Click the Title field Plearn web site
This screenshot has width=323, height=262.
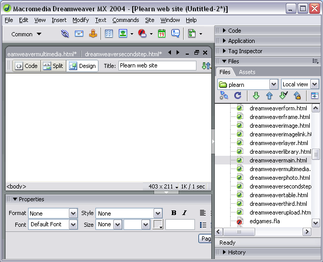pos(157,65)
